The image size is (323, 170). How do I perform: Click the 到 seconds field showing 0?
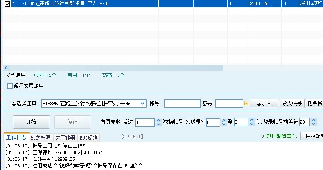[241, 122]
